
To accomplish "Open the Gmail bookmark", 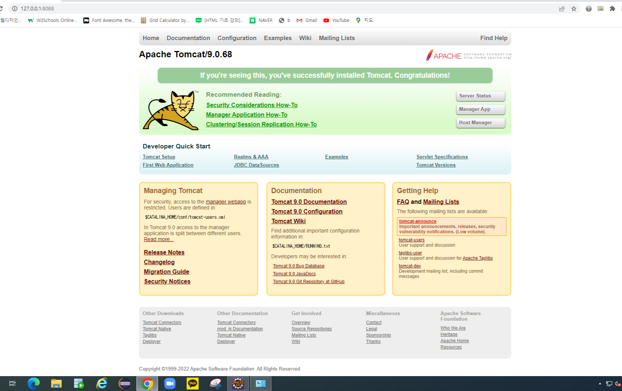I will click(x=307, y=20).
